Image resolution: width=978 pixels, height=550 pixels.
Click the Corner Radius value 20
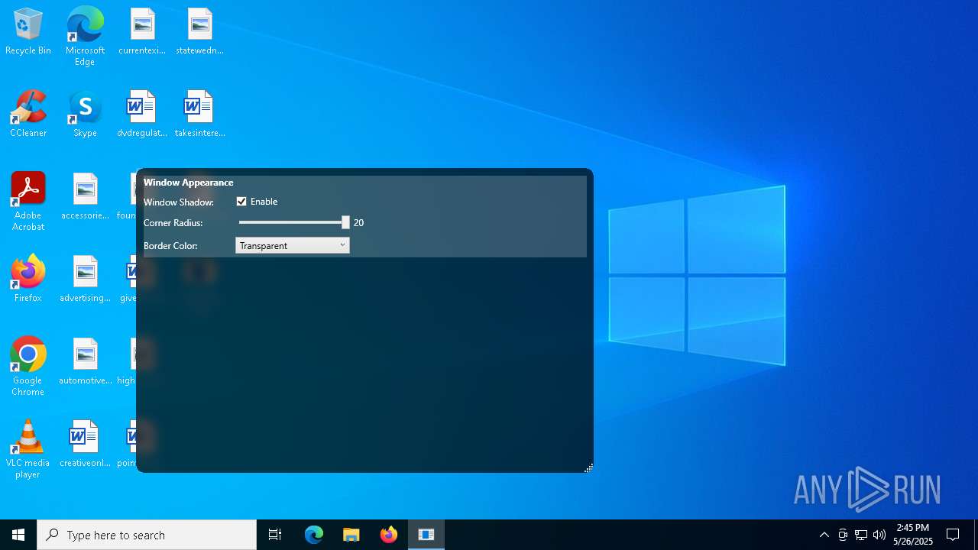pos(358,223)
